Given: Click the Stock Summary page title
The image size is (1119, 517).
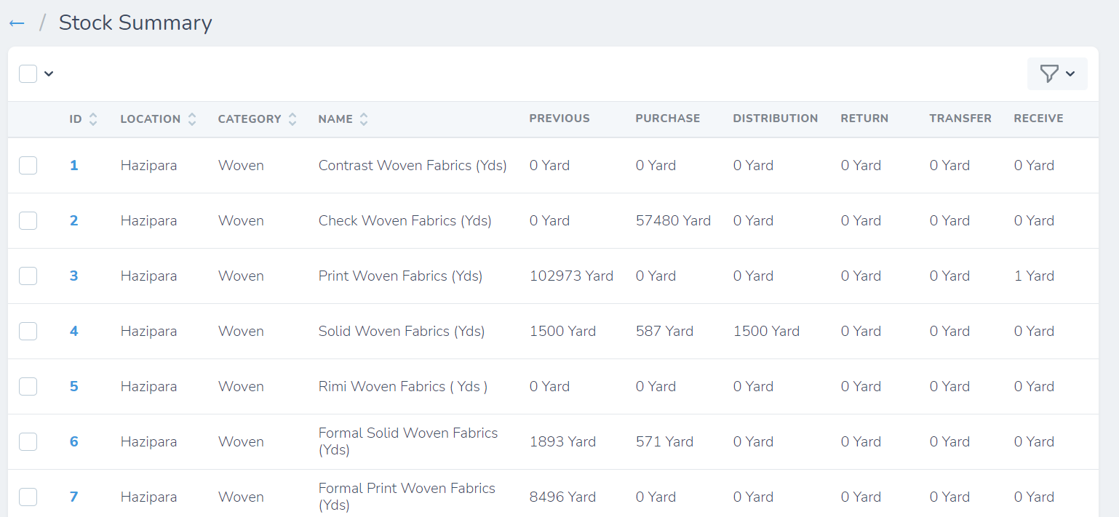Looking at the screenshot, I should click(x=135, y=23).
